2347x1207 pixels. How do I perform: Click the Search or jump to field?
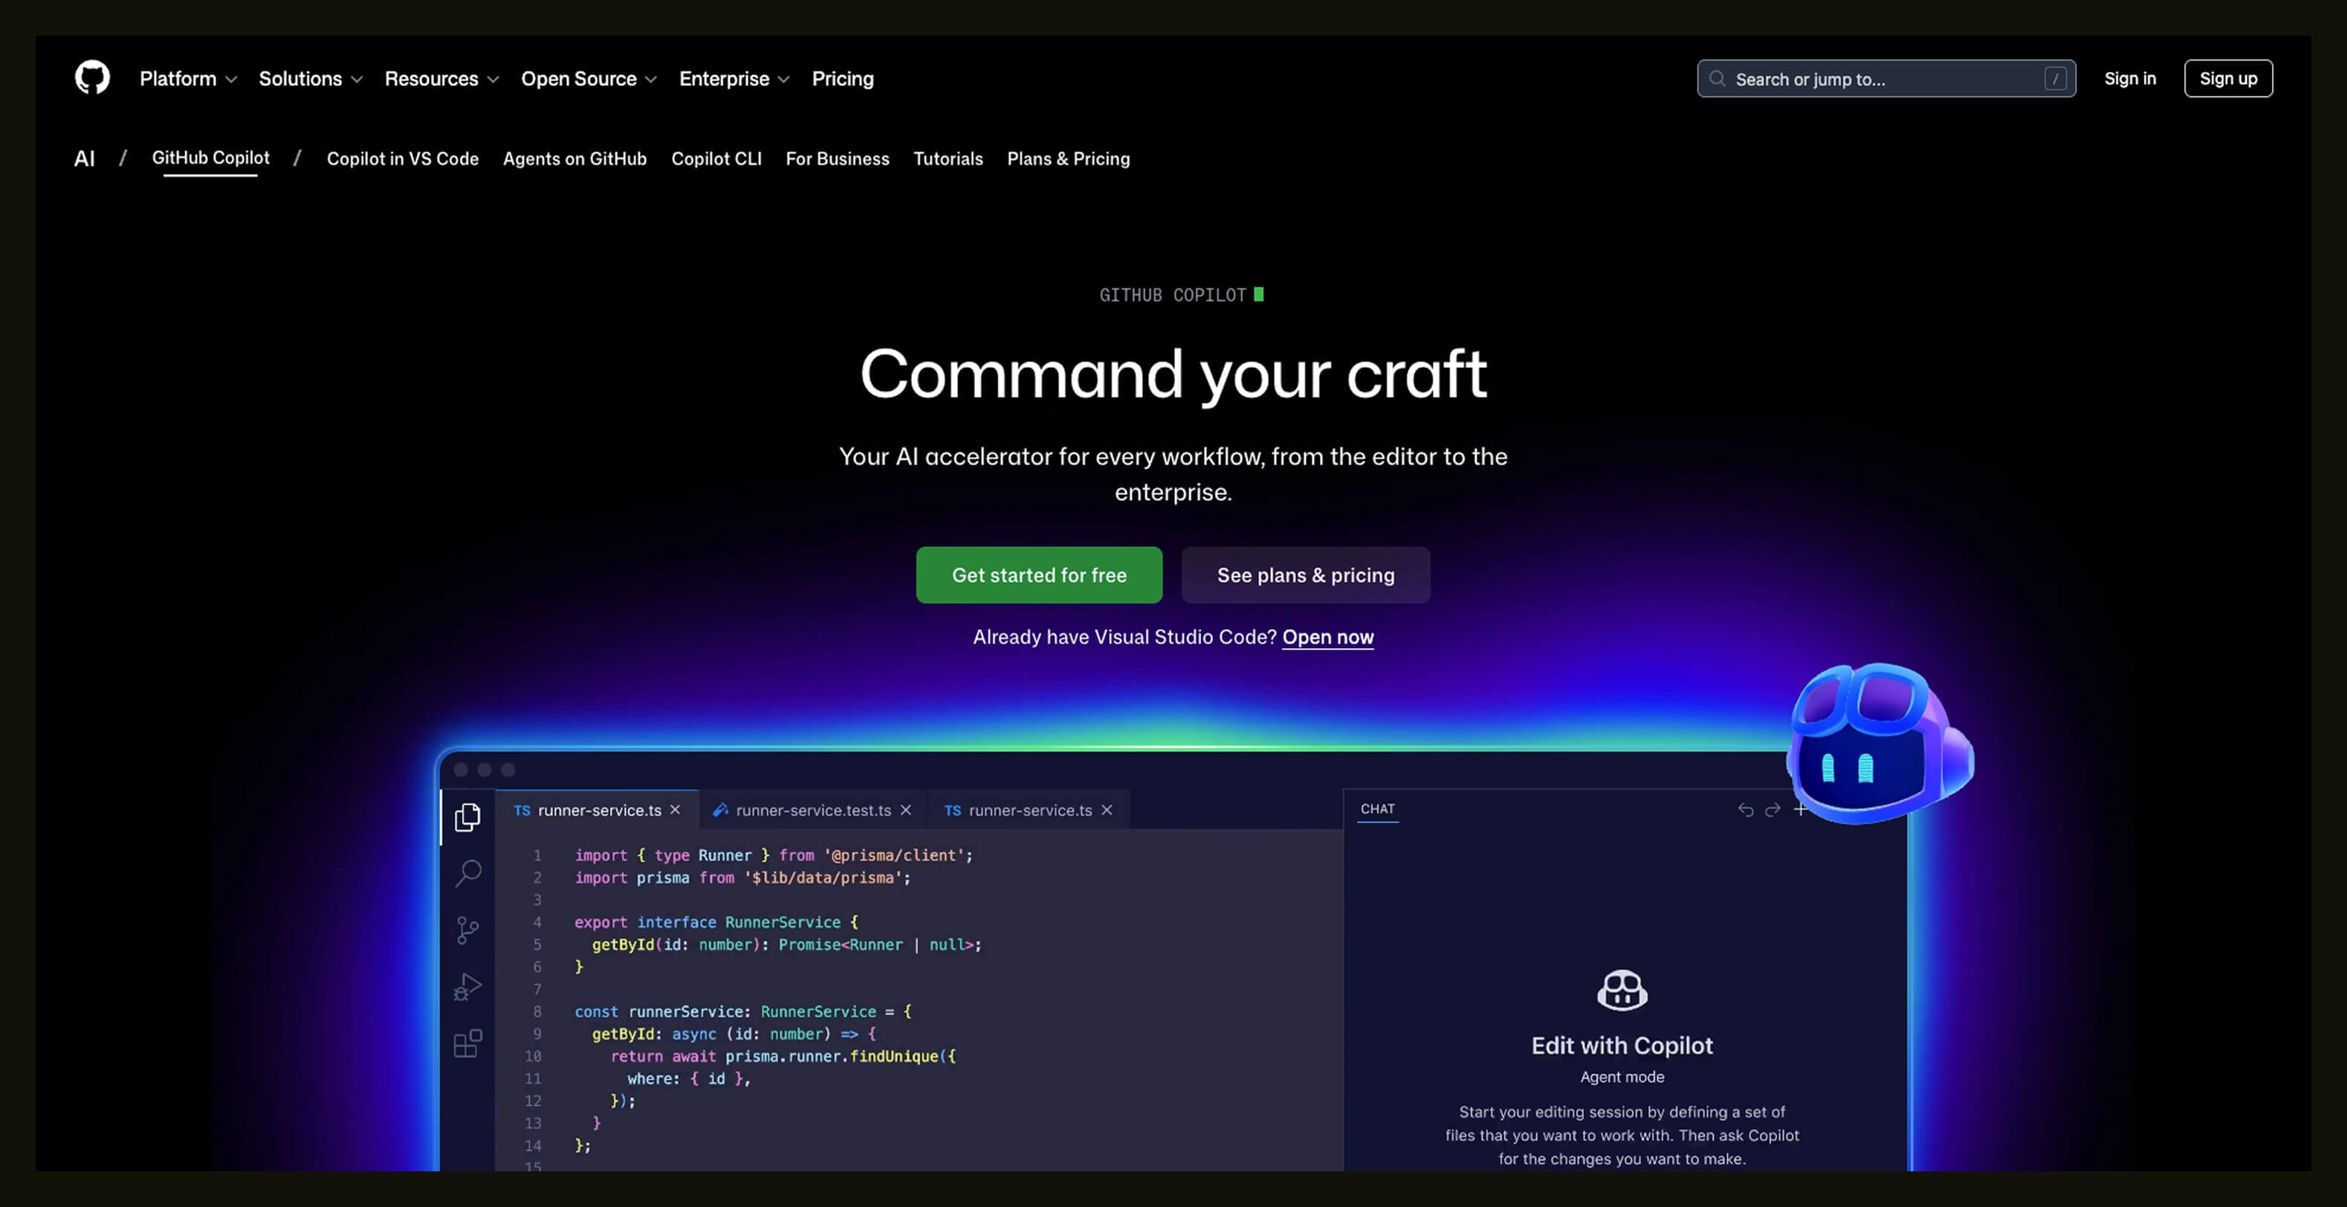click(1886, 80)
